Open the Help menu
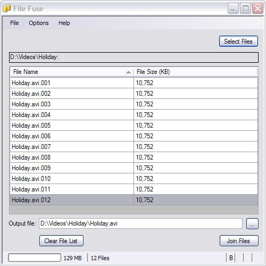 point(64,23)
